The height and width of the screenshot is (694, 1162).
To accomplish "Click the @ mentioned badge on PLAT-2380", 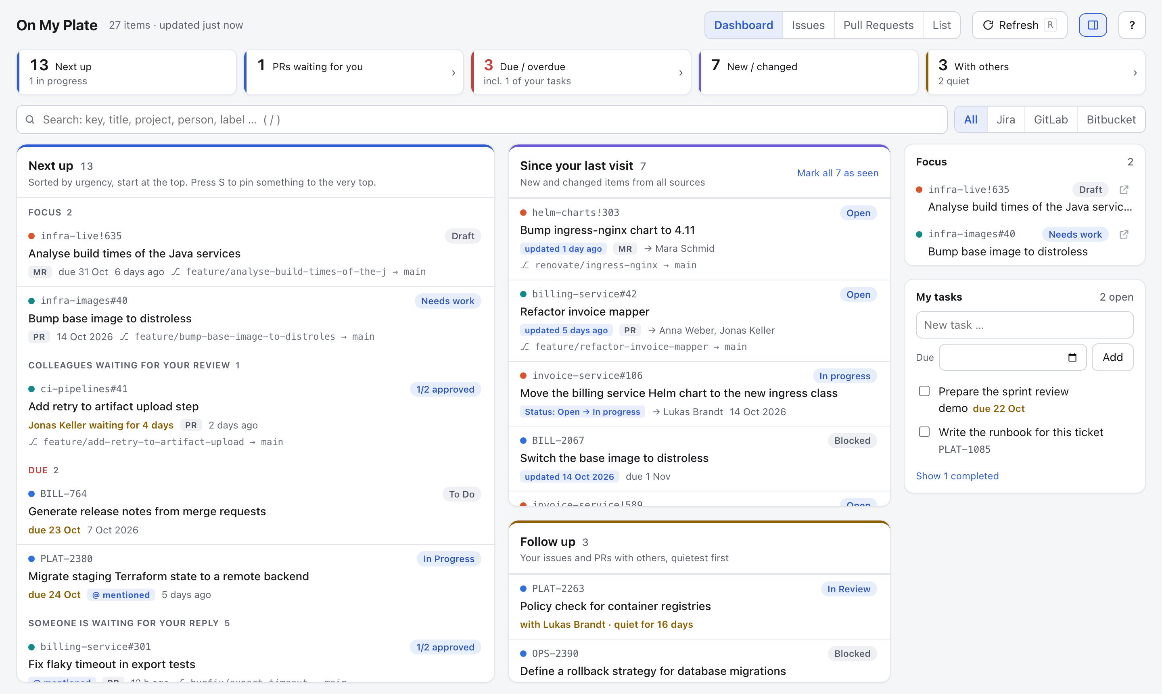I will coord(121,595).
